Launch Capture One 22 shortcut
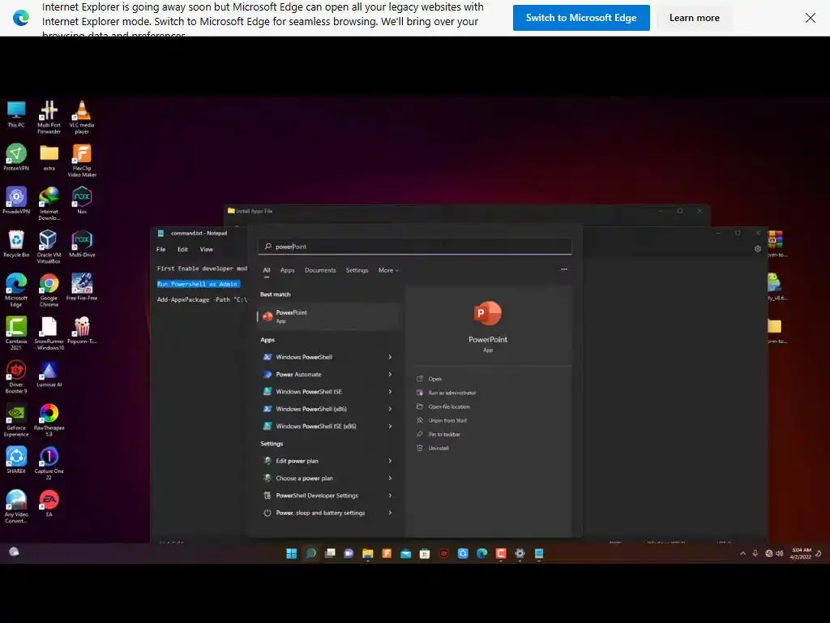 49,463
